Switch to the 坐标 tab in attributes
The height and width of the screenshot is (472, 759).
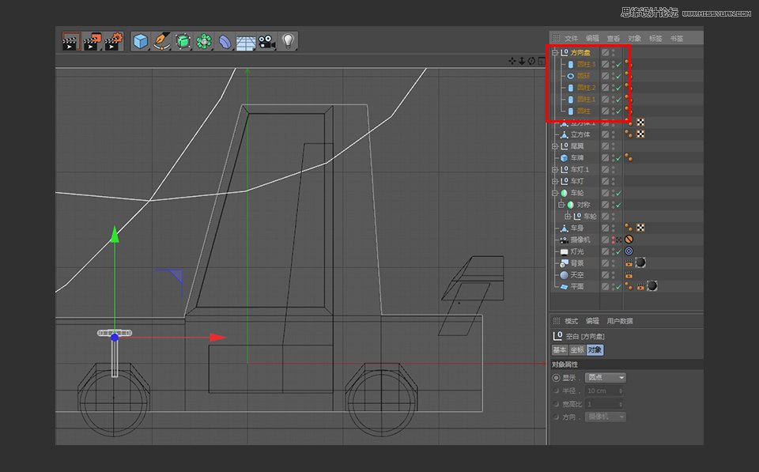coord(576,349)
